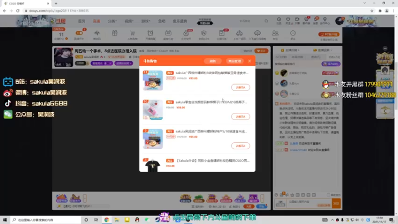
Task: Expand the 视频 dropdown menu
Action: (129, 21)
